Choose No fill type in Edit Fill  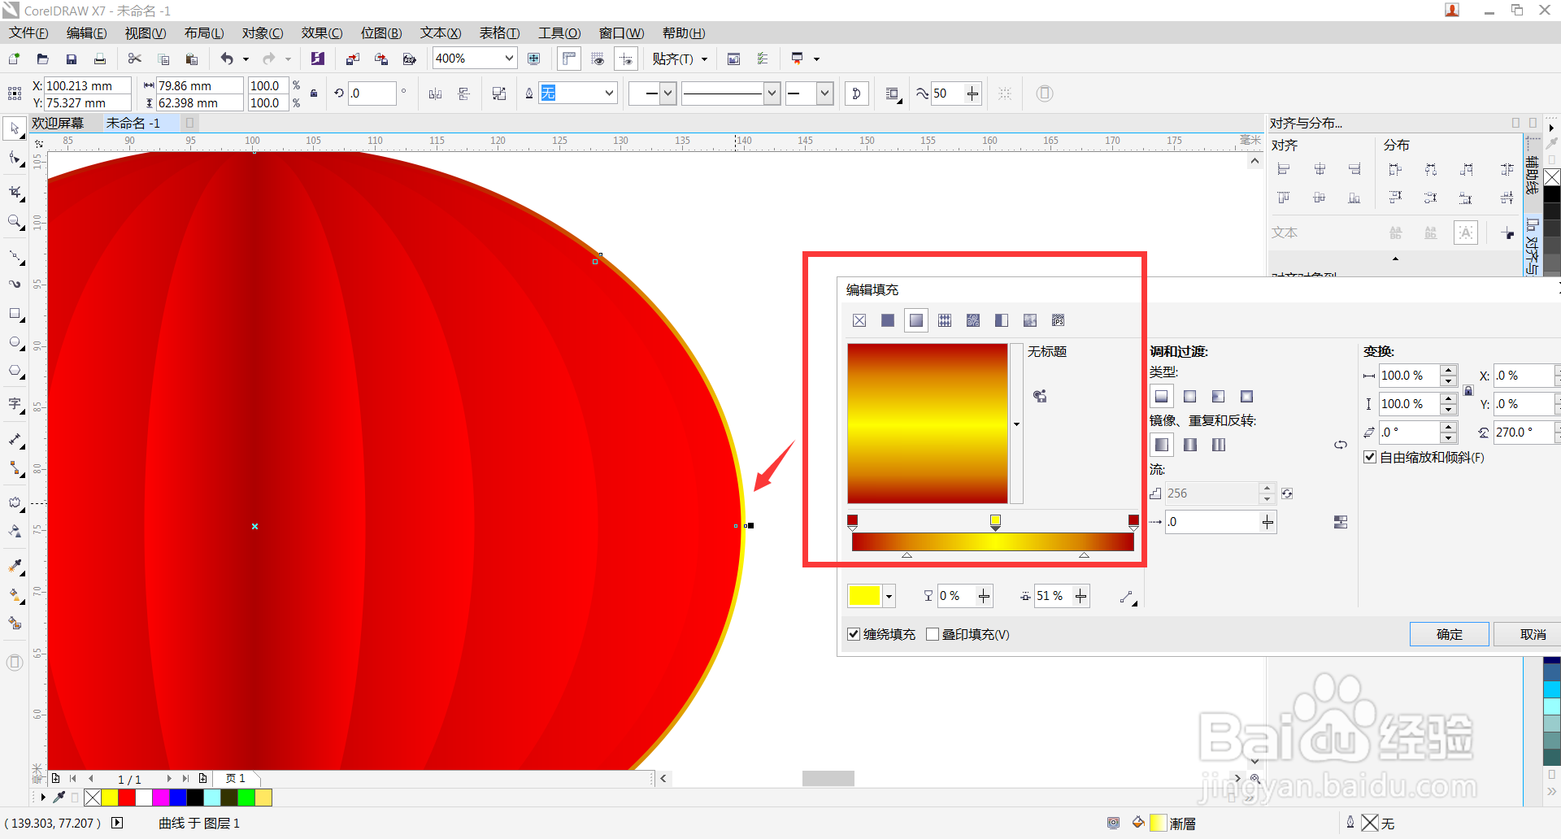pyautogui.click(x=859, y=320)
